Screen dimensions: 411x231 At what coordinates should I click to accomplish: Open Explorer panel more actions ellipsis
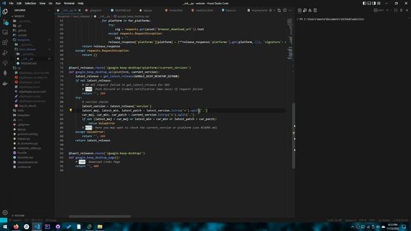click(49, 10)
